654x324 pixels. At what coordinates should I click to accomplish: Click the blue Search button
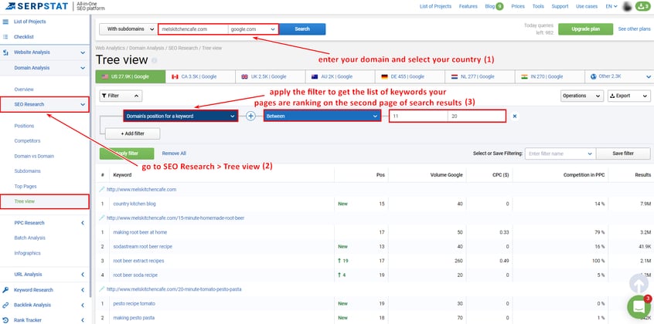302,29
